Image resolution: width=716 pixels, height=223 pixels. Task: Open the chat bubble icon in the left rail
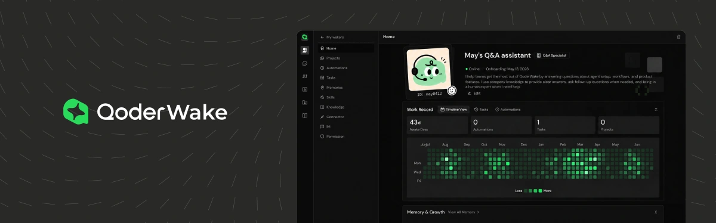click(x=305, y=63)
